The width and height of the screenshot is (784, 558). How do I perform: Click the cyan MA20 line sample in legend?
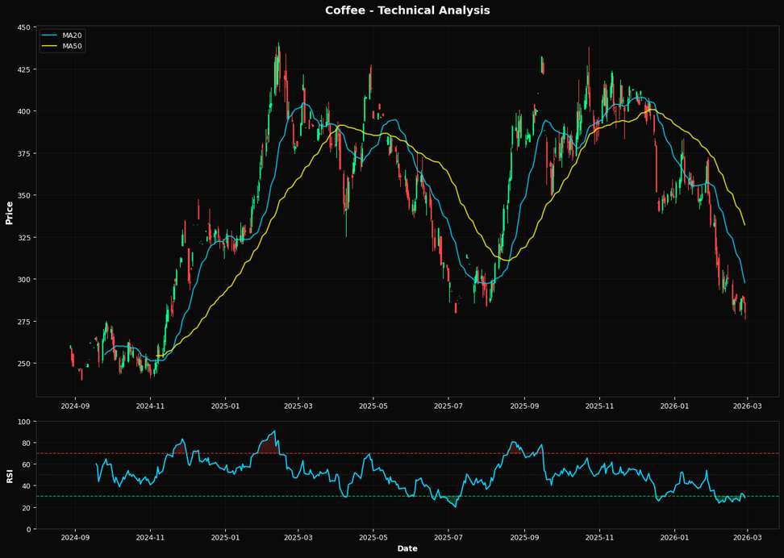(x=49, y=35)
